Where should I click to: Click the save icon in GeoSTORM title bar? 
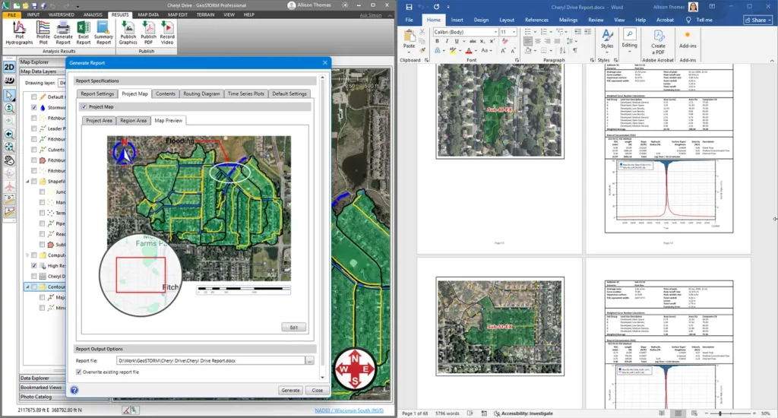pyautogui.click(x=34, y=5)
